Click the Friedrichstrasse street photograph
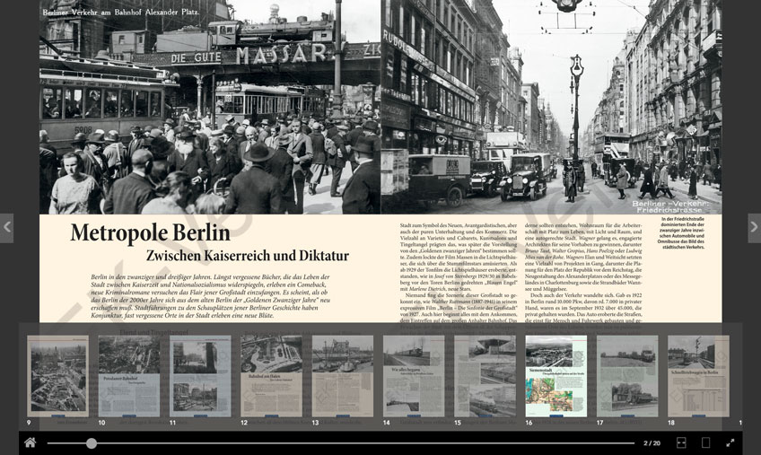761x455 pixels. (x=551, y=107)
